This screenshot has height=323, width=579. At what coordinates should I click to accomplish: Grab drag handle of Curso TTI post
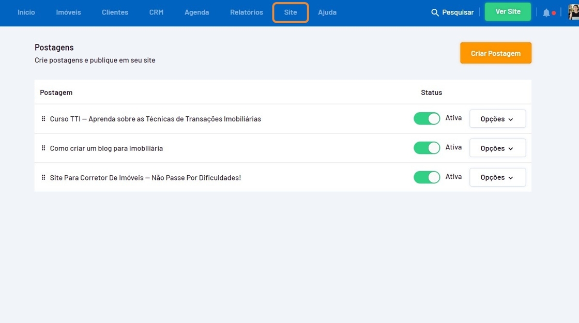coord(43,119)
